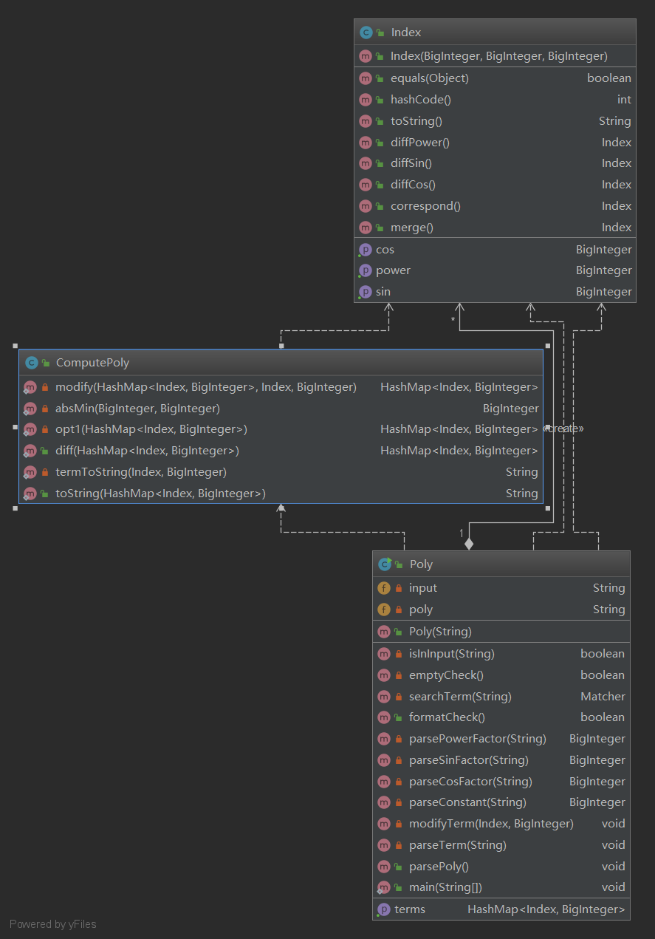Click the class icon beside Poly header
The image size is (655, 939).
pyautogui.click(x=384, y=564)
